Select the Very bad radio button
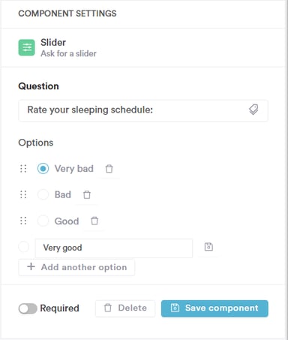The image size is (288, 340). click(x=43, y=169)
